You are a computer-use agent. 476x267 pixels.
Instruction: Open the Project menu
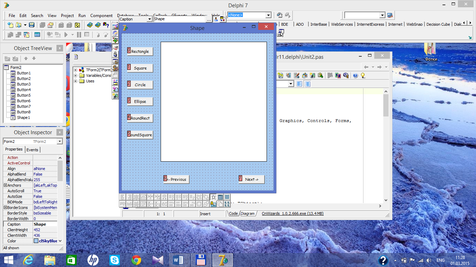pyautogui.click(x=67, y=15)
